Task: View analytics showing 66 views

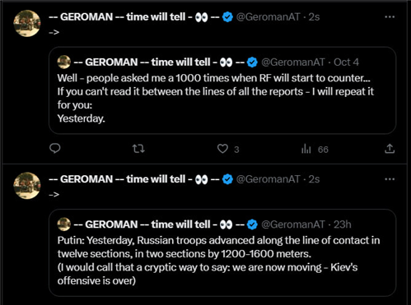Action: [315, 150]
